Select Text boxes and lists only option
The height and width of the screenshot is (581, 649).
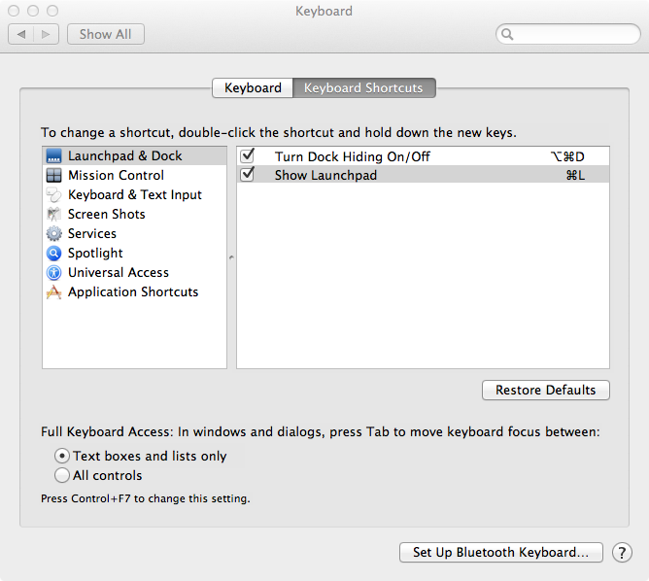62,456
